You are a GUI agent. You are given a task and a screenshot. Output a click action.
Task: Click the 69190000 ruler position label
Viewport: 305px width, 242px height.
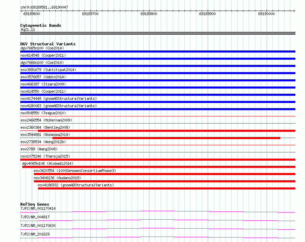pos(266,14)
